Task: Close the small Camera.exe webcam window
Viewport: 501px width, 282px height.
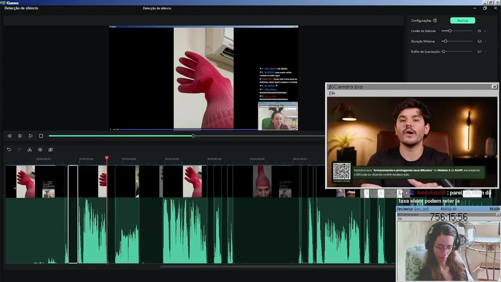Action: (498, 215)
